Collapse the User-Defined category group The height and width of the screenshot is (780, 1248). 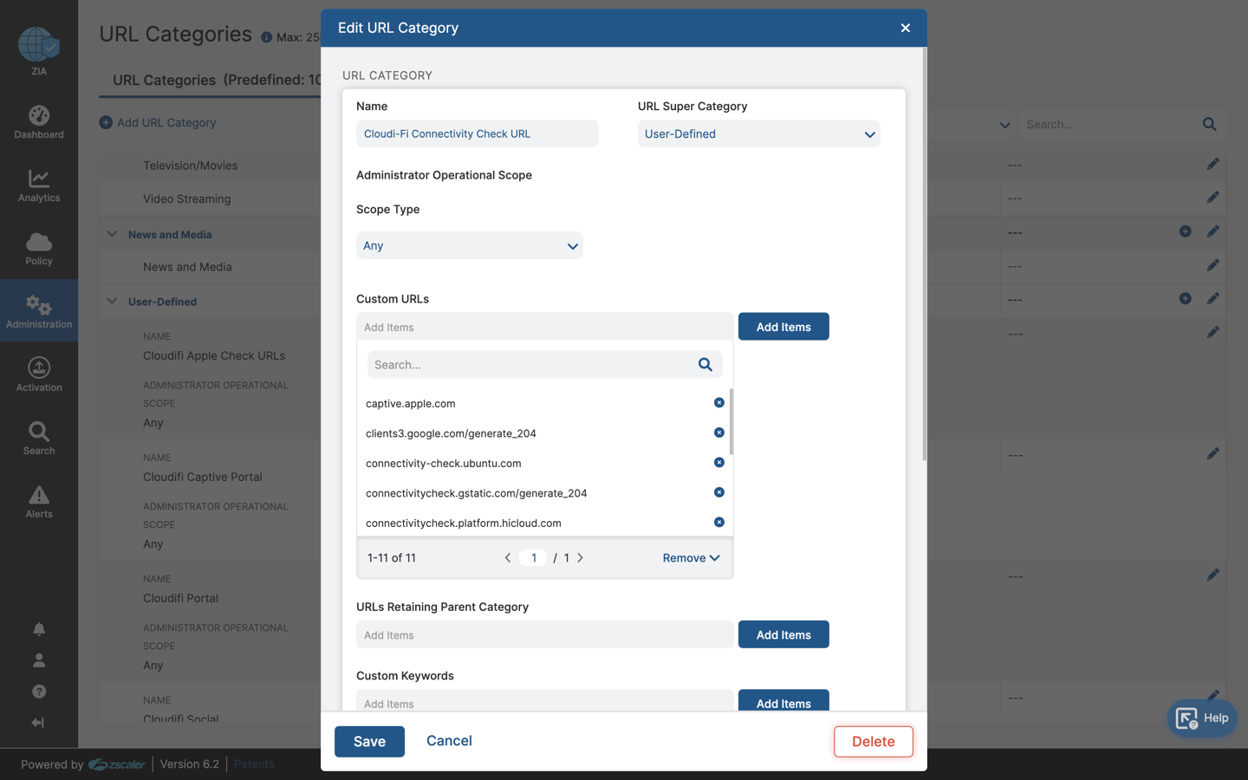[111, 301]
